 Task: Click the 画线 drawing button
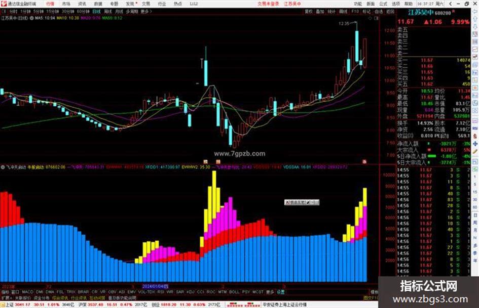(343, 11)
